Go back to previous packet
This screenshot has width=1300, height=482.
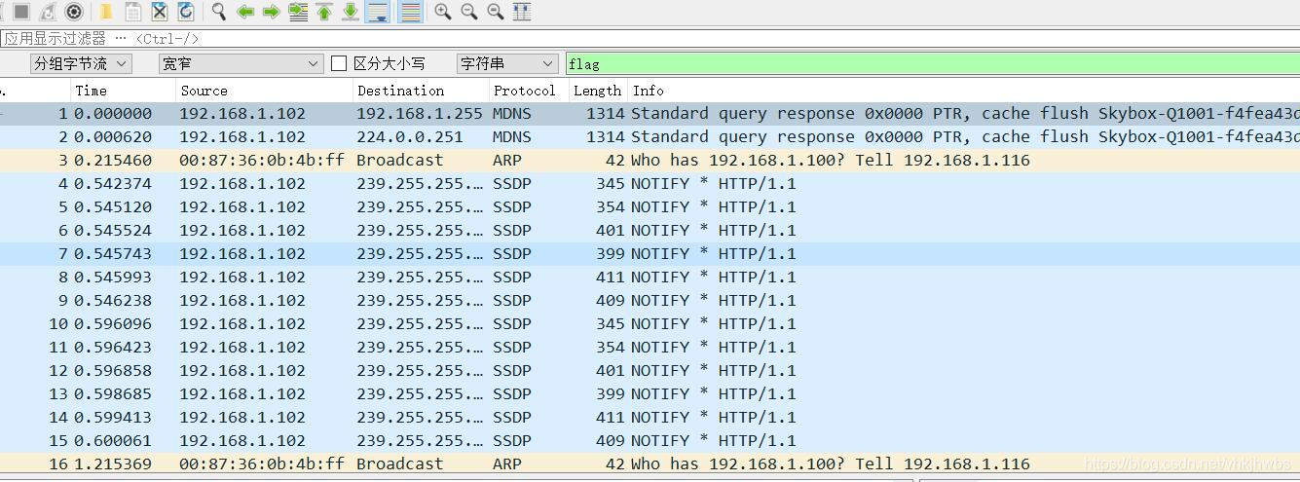click(x=245, y=12)
